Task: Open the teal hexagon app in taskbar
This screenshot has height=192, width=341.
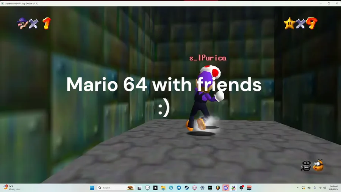Action: point(171,188)
